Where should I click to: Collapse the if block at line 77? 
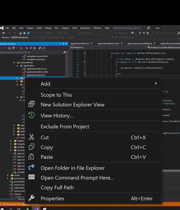(x=84, y=62)
